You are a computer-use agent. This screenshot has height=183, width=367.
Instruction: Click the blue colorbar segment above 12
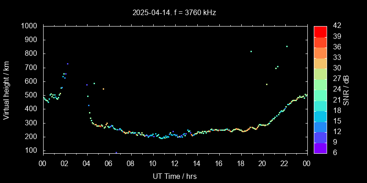pos(320,126)
